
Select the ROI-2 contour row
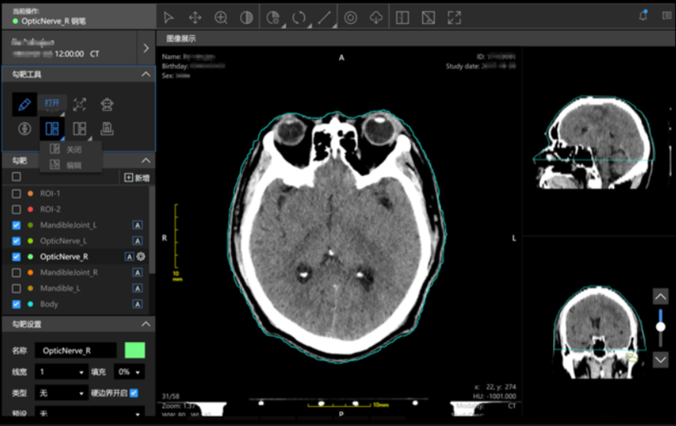click(76, 210)
